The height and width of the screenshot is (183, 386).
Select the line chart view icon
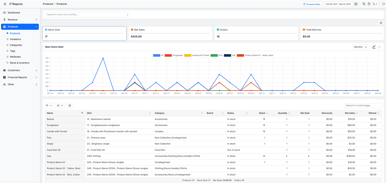pyautogui.click(x=374, y=47)
